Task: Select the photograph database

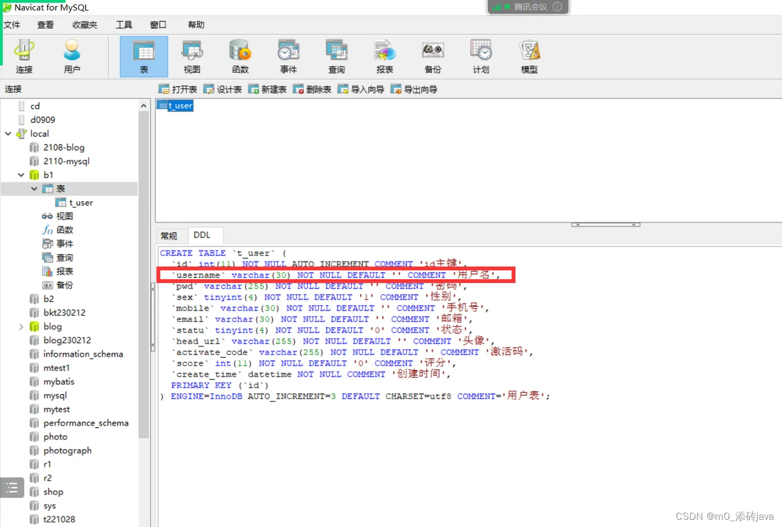Action: (x=61, y=451)
